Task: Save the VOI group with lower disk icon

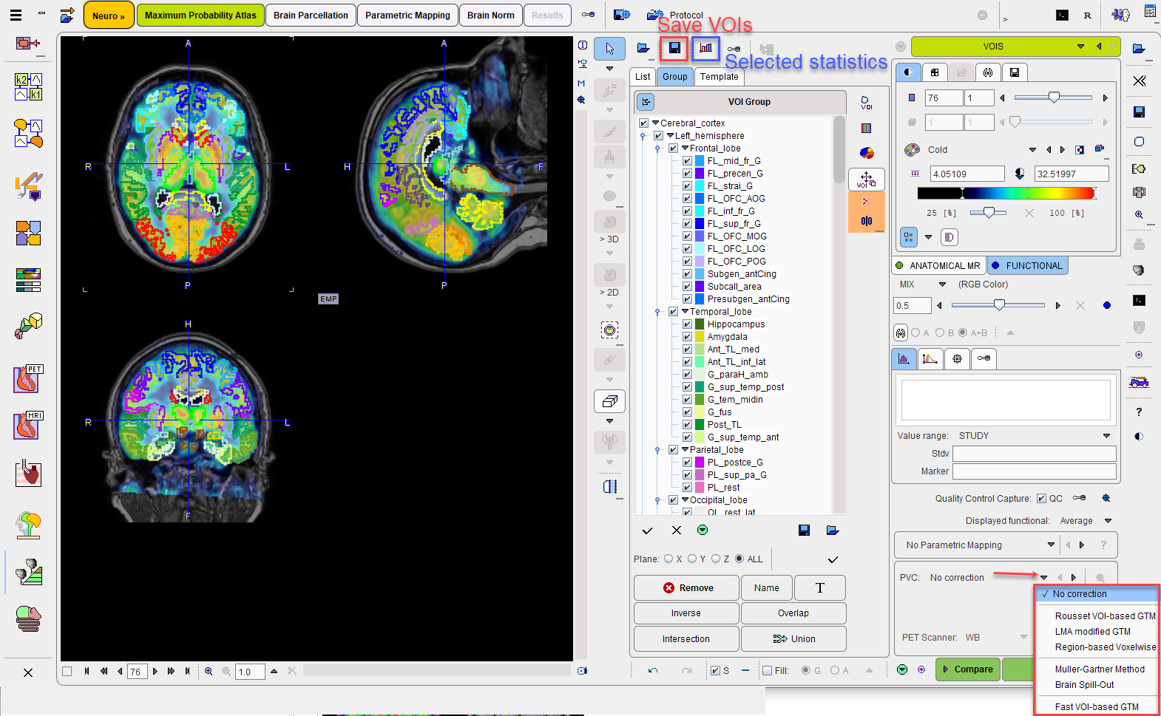Action: 804,530
